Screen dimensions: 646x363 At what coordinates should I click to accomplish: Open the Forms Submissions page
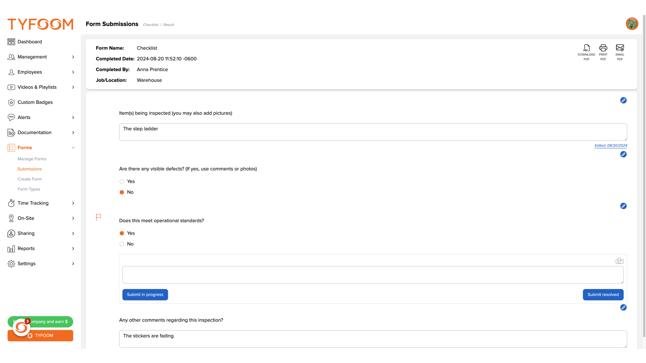[30, 169]
